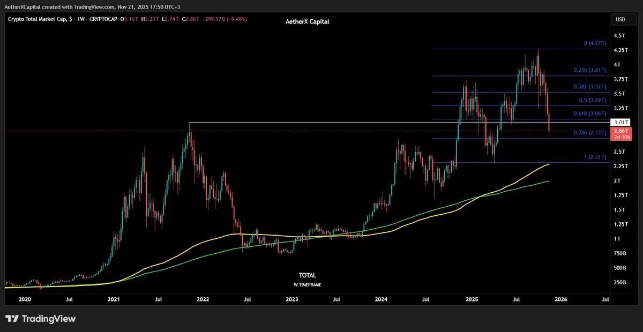This screenshot has width=643, height=332.
Task: Click the 3.5T price axis label
Action: click(x=620, y=94)
